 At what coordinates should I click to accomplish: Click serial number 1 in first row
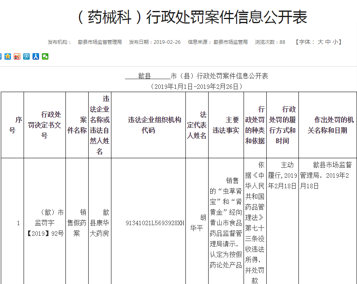tap(18, 223)
